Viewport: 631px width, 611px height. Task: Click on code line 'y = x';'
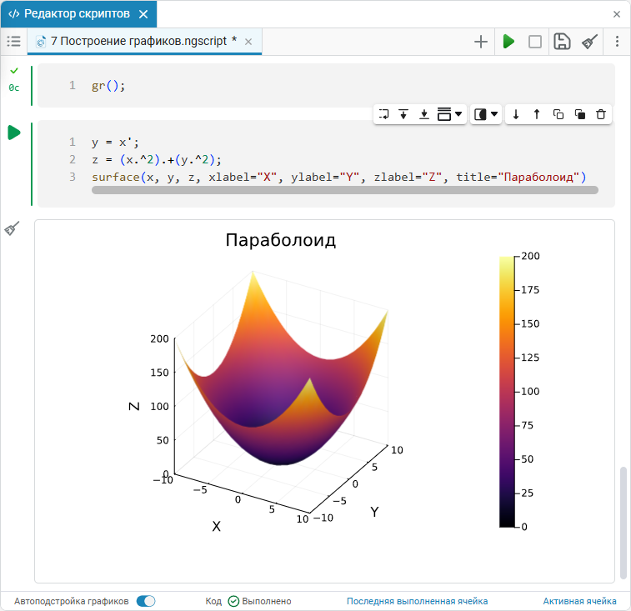(x=115, y=142)
